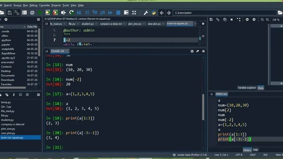Click the editor Browse tabs icon
Image resolution: width=283 pixels, height=159 pixels.
[x=46, y=24]
